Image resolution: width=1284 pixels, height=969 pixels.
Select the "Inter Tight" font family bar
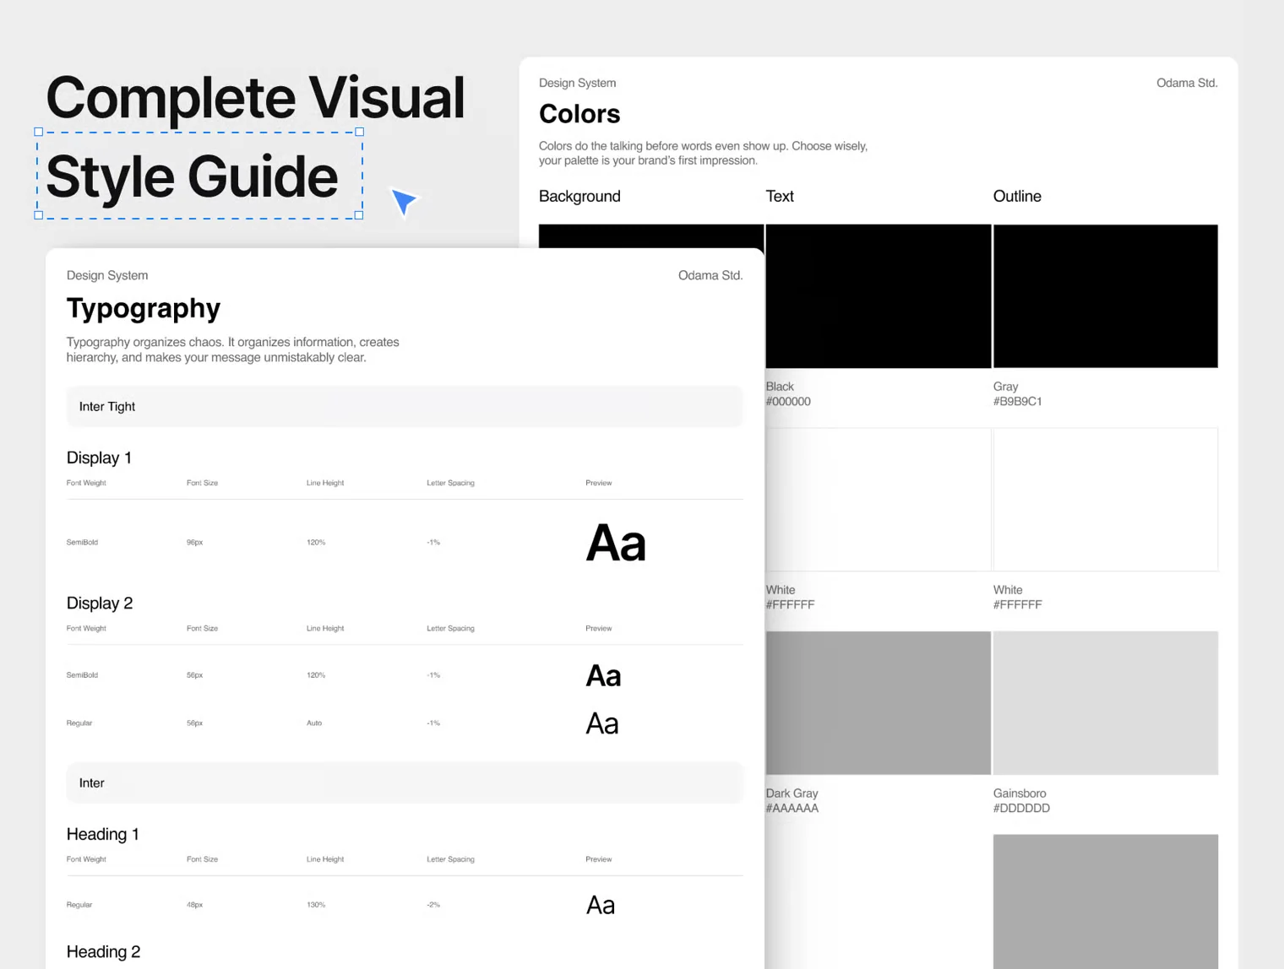click(x=405, y=407)
